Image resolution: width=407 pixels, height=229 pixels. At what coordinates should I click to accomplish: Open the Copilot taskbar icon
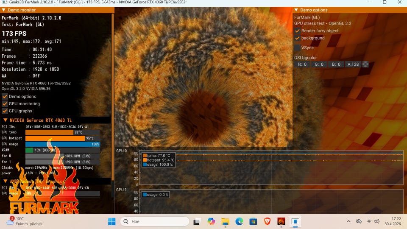point(211,221)
